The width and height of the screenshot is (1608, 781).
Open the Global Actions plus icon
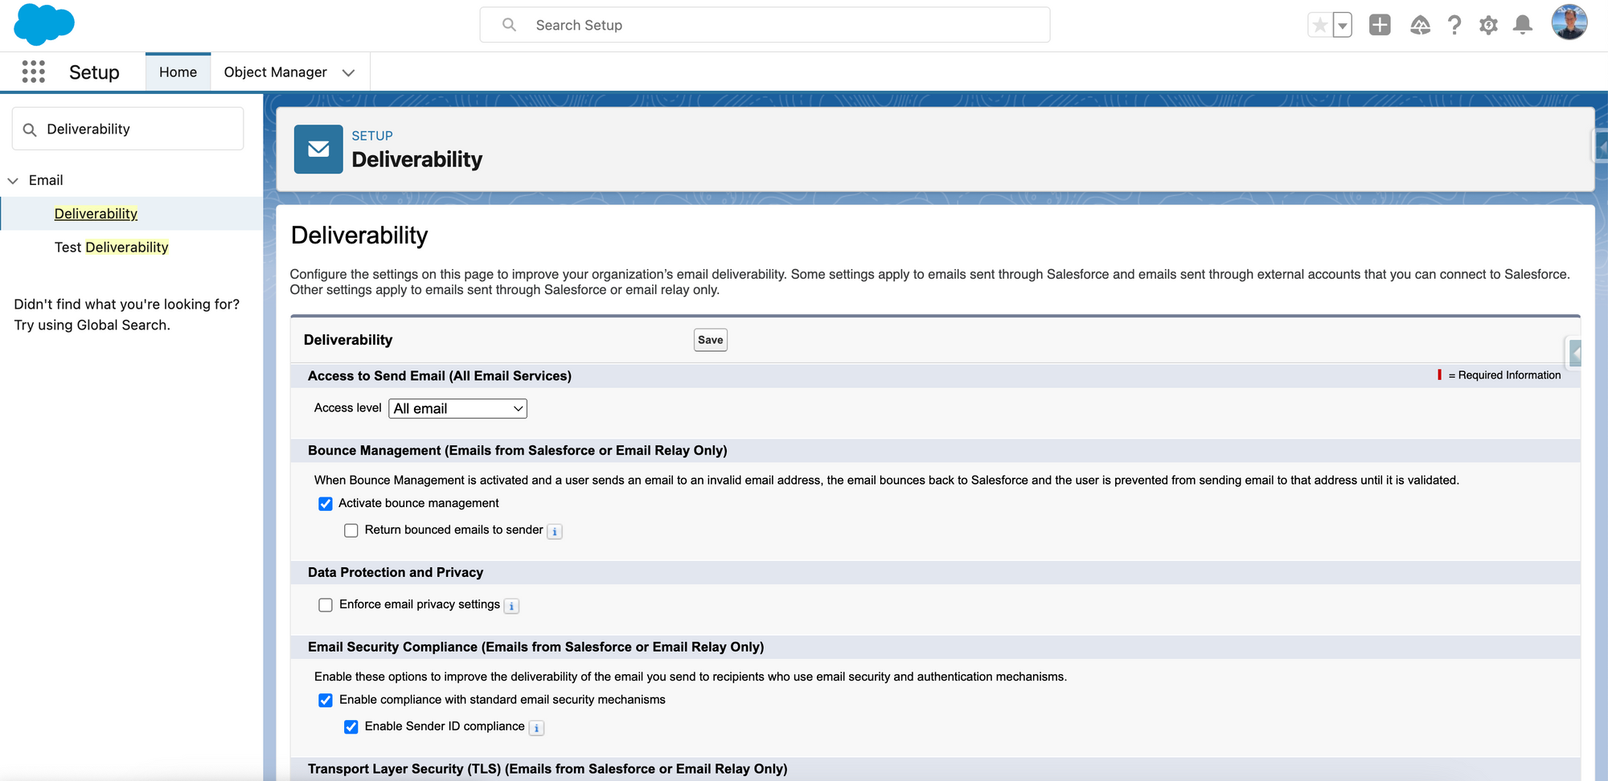click(1380, 25)
